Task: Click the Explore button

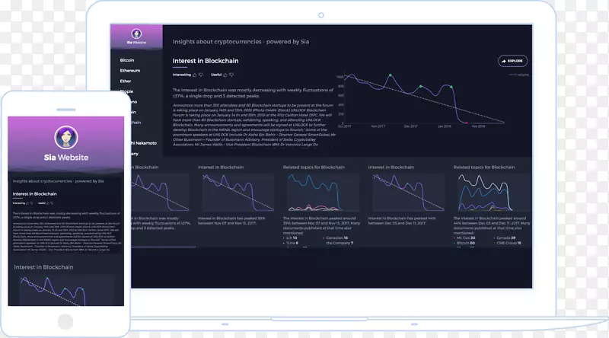Action: click(512, 60)
